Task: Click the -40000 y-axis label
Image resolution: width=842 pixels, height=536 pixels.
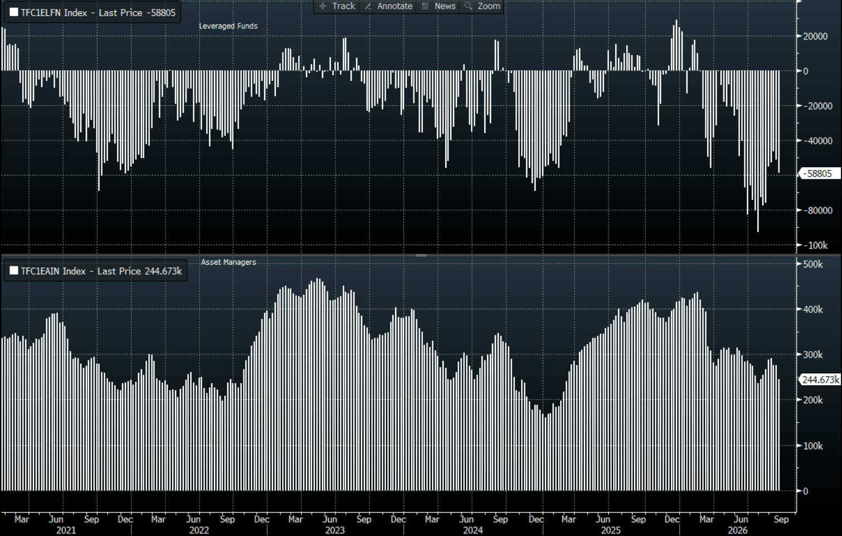Action: pyautogui.click(x=817, y=141)
